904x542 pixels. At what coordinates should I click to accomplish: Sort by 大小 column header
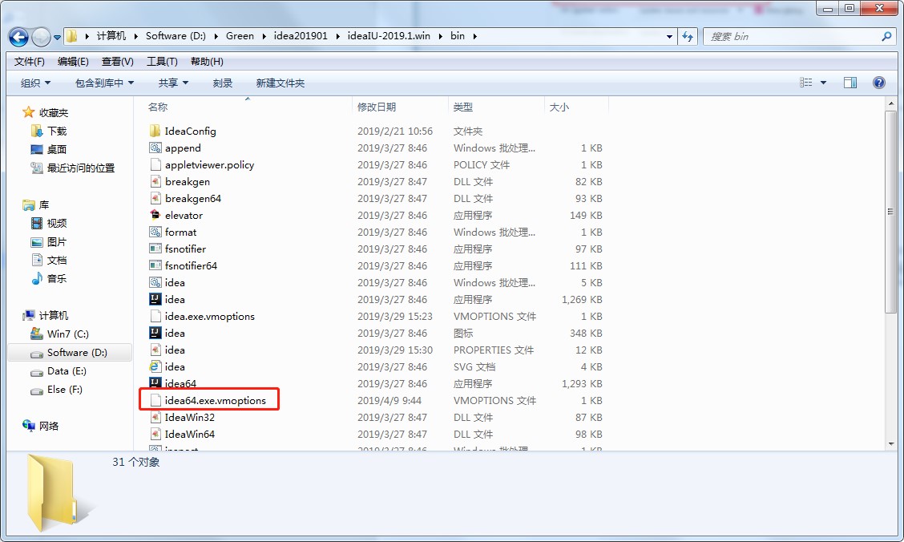(559, 107)
